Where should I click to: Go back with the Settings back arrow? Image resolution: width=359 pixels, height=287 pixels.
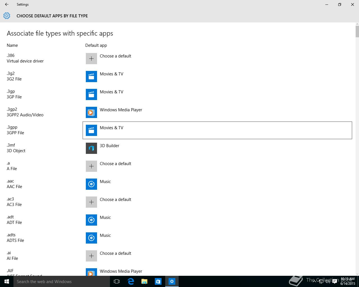[x=7, y=4]
